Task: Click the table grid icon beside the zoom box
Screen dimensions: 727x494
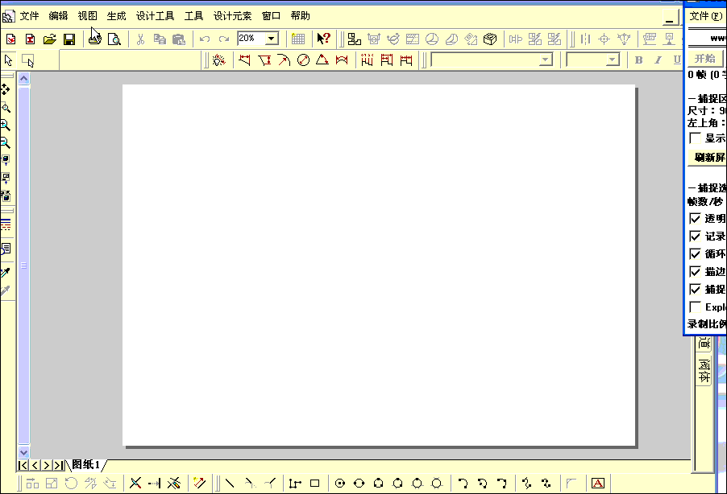Action: pos(298,39)
